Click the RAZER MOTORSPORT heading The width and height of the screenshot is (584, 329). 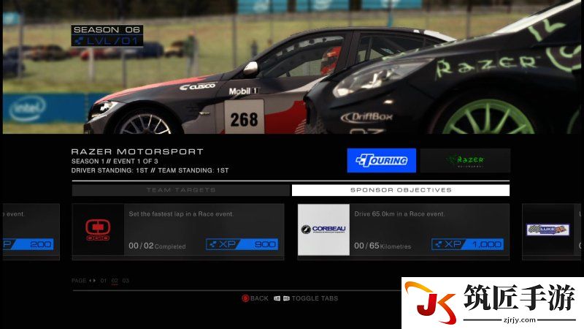point(137,151)
